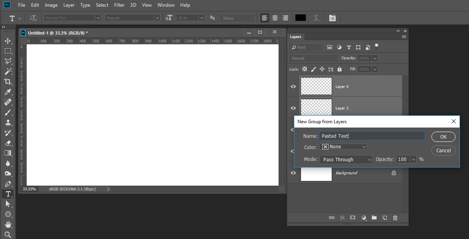Select the Move tool
The height and width of the screenshot is (239, 469).
pos(7,41)
